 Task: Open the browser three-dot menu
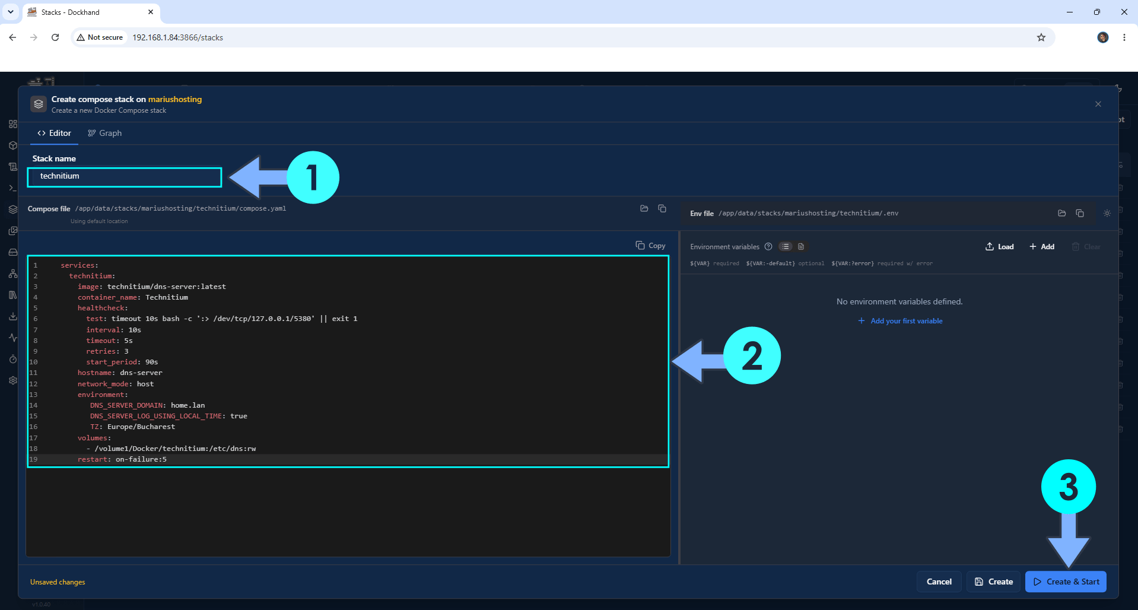pos(1124,37)
